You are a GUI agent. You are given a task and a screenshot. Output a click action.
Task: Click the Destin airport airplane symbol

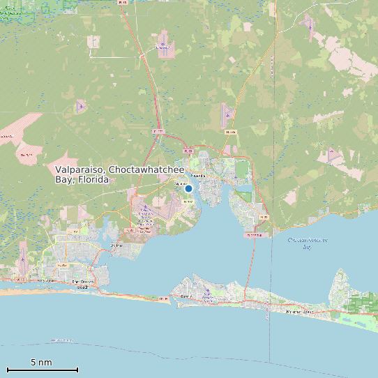[208, 290]
